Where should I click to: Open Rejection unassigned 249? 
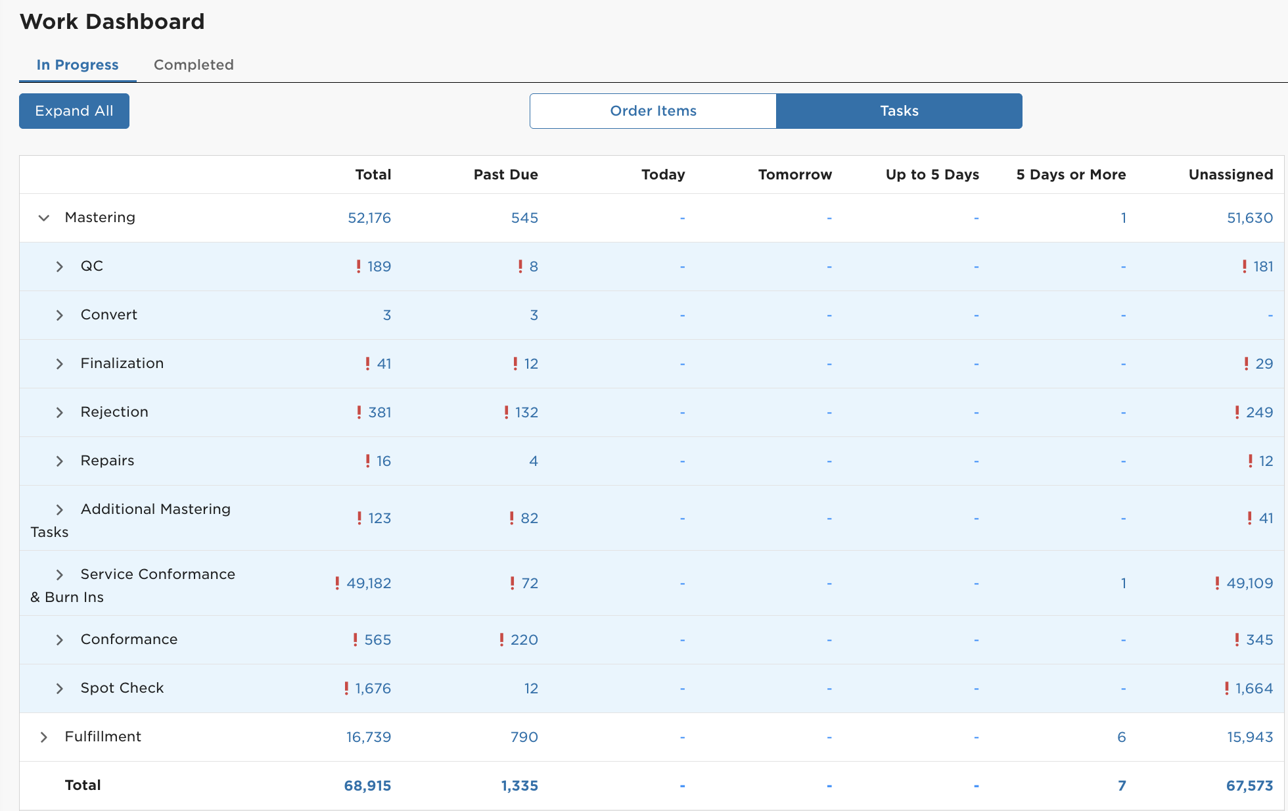(x=1260, y=412)
